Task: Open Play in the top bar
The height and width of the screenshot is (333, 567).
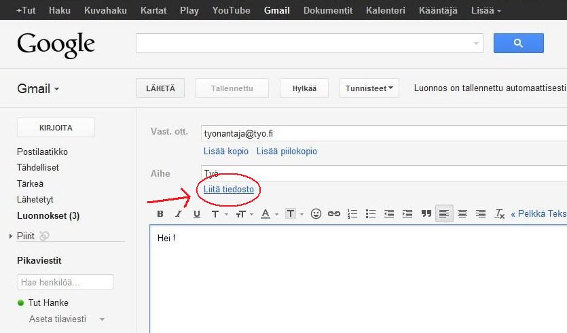Action: point(189,10)
